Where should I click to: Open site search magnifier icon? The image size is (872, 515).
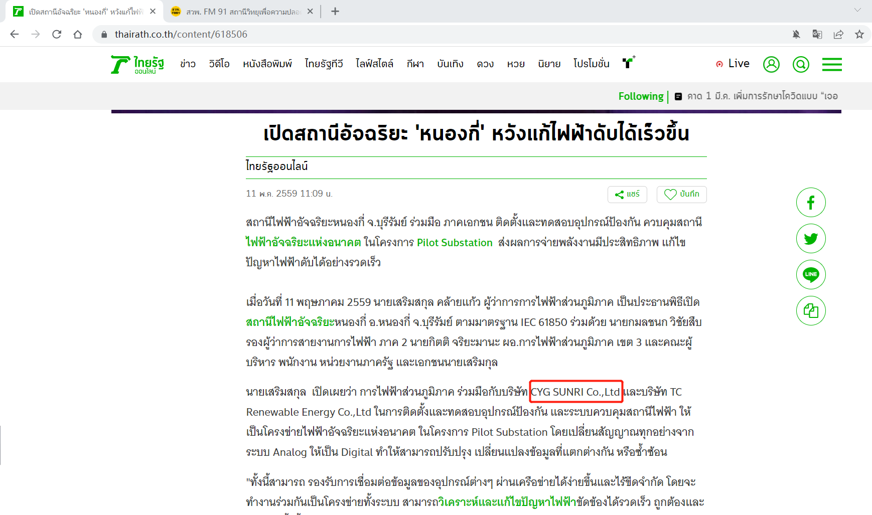(801, 64)
